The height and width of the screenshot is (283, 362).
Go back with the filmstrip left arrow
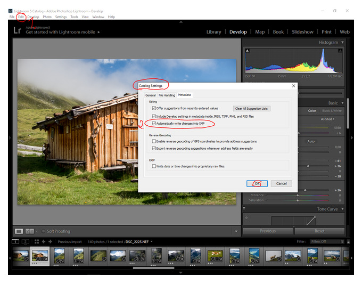coord(44,241)
